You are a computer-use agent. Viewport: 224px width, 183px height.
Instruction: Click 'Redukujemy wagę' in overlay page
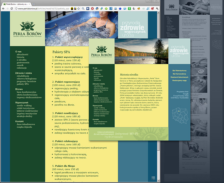pyautogui.click(x=179, y=81)
